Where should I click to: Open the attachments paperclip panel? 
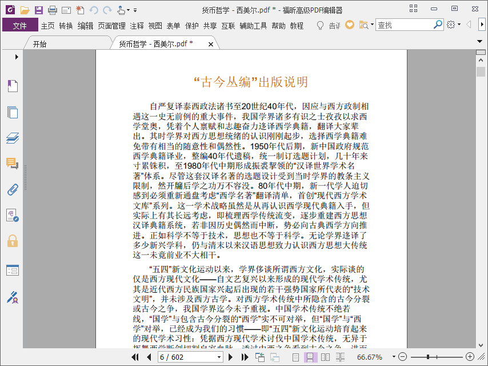(x=13, y=189)
